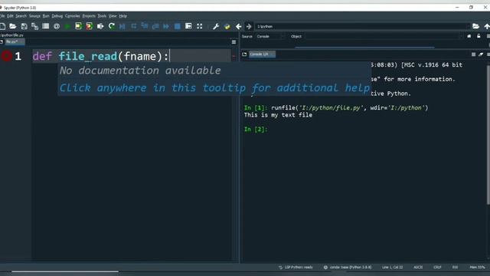The width and height of the screenshot is (490, 276).
Task: Click the conda base Python status entry
Action: pos(348,268)
